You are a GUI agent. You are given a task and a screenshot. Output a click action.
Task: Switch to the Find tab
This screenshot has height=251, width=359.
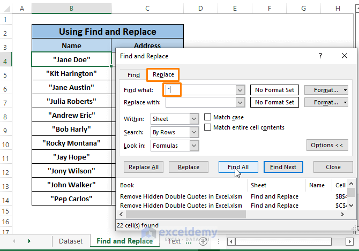pos(133,75)
